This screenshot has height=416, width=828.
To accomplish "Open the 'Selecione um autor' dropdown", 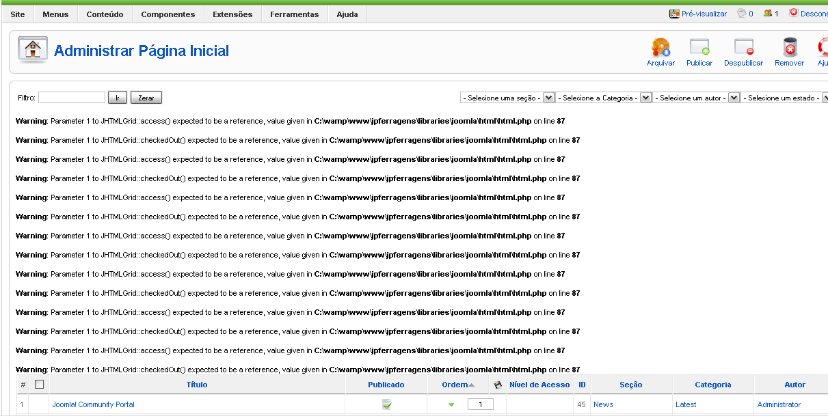I will 697,98.
